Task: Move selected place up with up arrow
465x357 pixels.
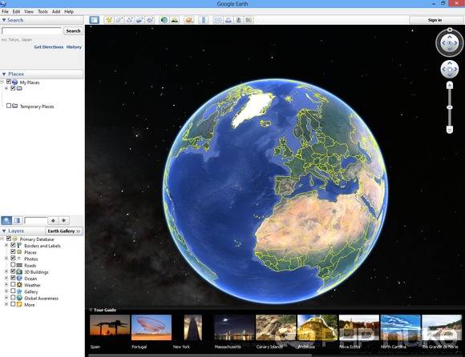Action: pyautogui.click(x=53, y=221)
